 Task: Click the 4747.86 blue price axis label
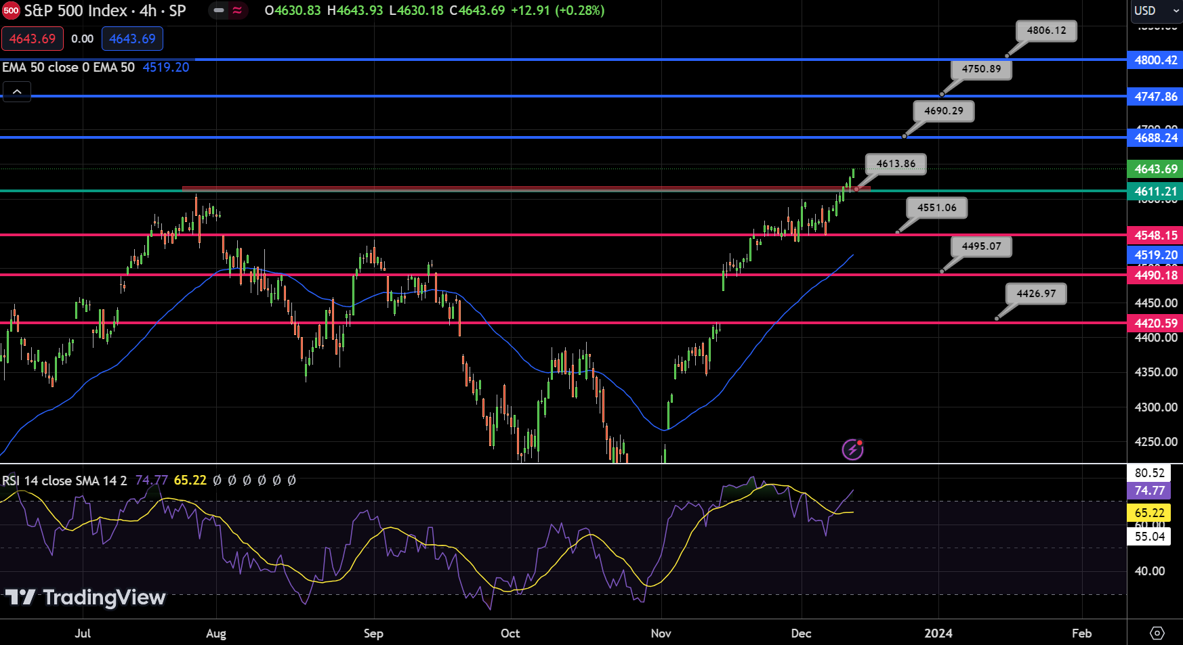click(1155, 96)
